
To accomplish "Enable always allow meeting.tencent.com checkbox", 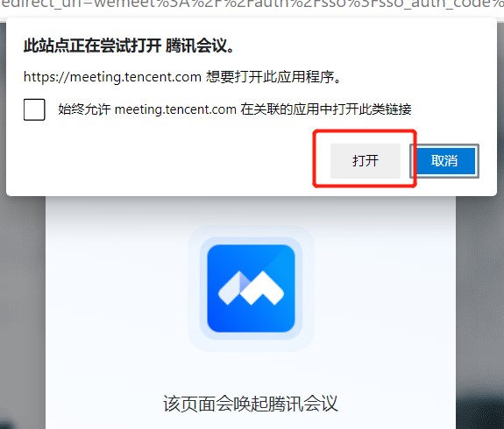I will tap(34, 109).
